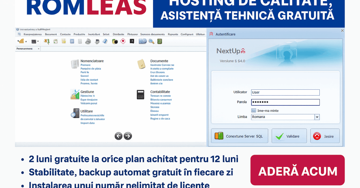Click the Parola password field

tap(285, 102)
